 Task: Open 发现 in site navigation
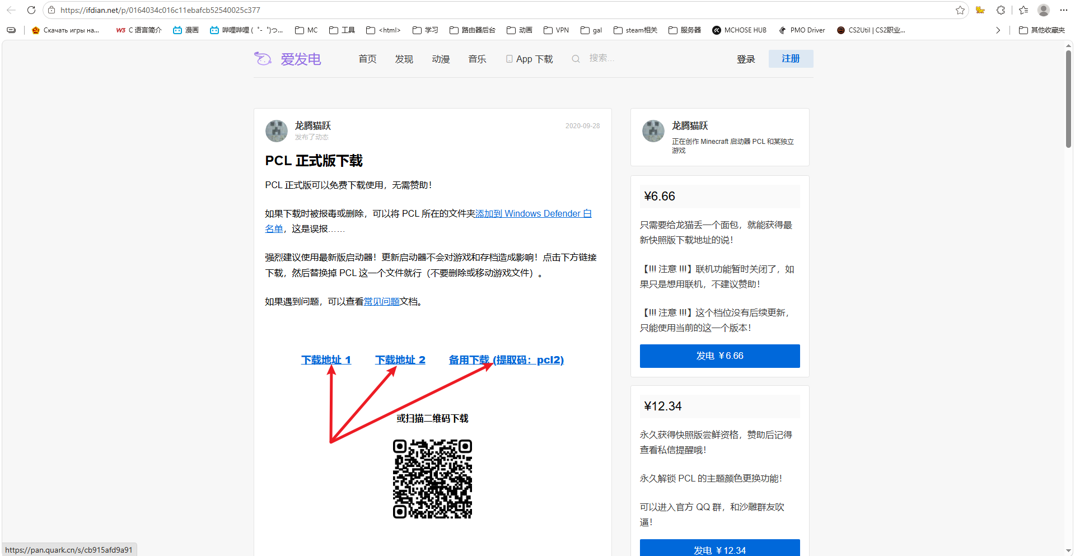404,59
